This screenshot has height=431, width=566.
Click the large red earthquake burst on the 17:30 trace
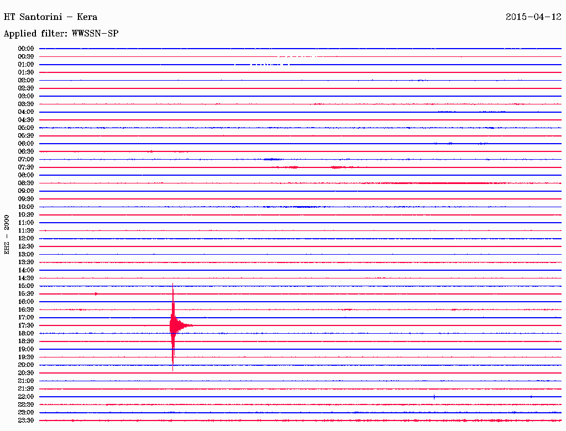(175, 325)
